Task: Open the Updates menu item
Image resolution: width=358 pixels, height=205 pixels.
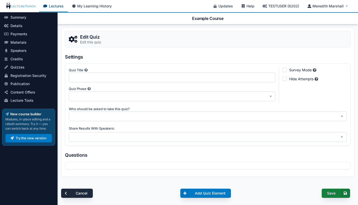Action: point(223,6)
